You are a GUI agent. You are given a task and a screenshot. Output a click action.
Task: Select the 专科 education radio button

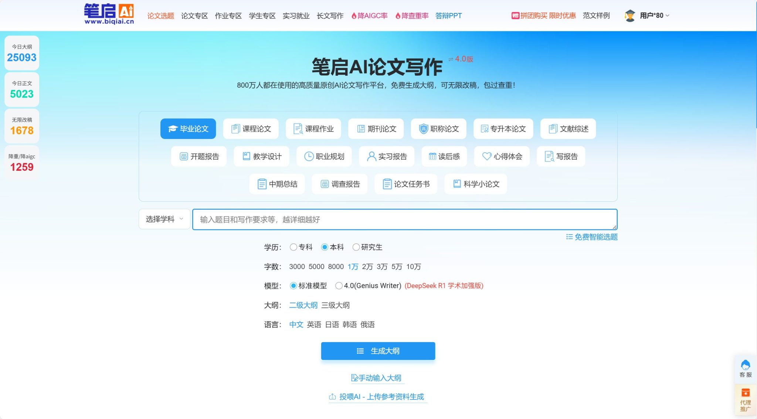point(293,247)
